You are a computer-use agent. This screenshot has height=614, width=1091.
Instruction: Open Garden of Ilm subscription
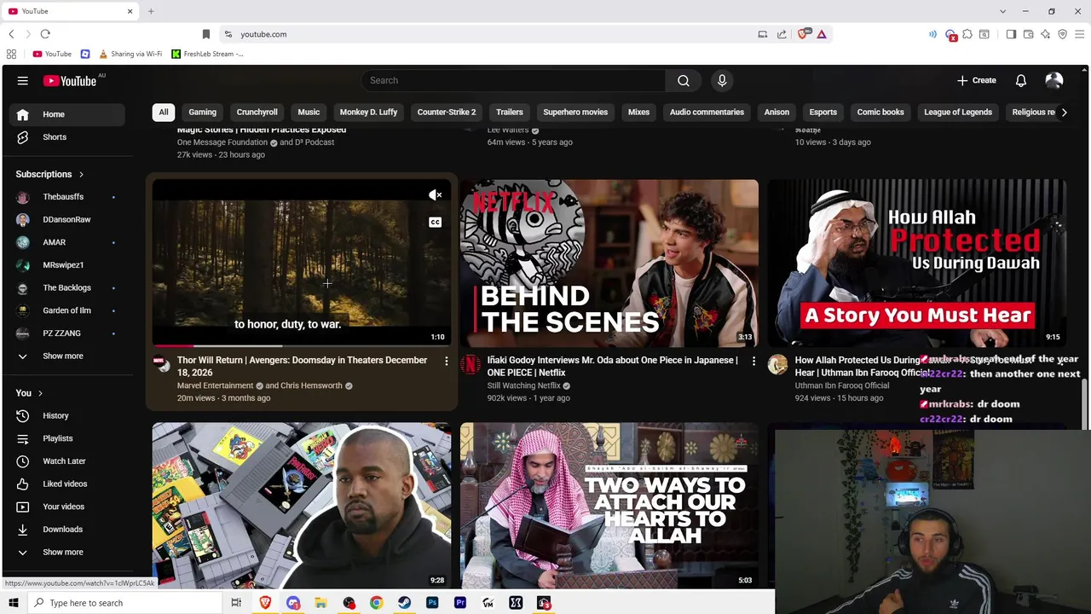point(65,310)
